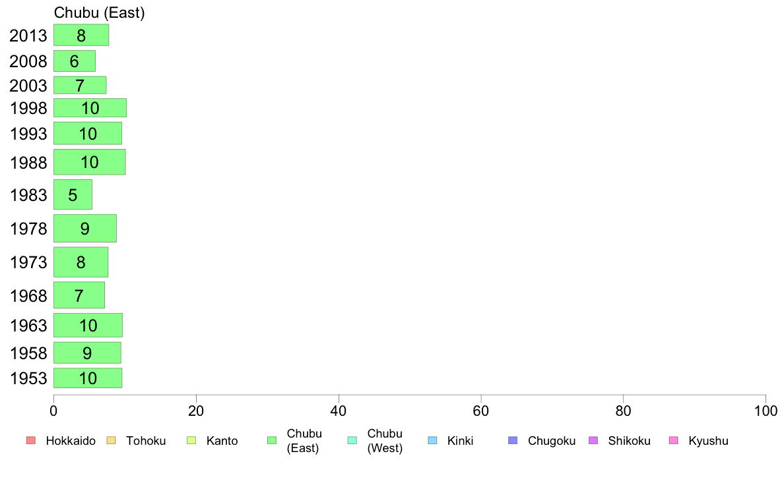Image resolution: width=784 pixels, height=485 pixels.
Task: Select the 1998 bar with value 10
Action: tap(90, 108)
